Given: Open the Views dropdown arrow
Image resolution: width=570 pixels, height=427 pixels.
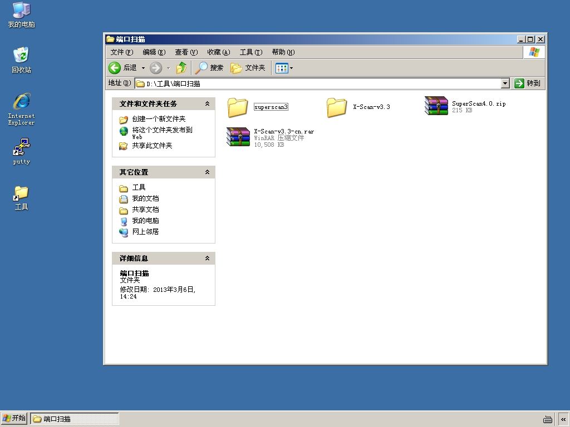Looking at the screenshot, I should pos(291,68).
